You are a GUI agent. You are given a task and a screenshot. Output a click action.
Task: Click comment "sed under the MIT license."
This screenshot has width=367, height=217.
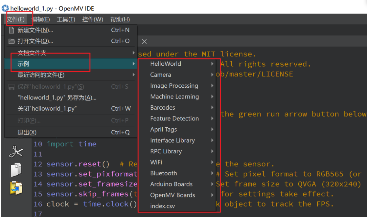(197, 54)
